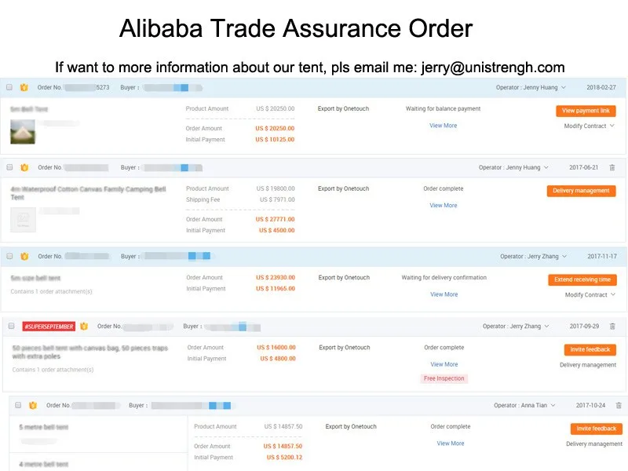Click crown badge icon on 2017-06-21 order
Screen dimensions: 628x471
tap(24, 167)
